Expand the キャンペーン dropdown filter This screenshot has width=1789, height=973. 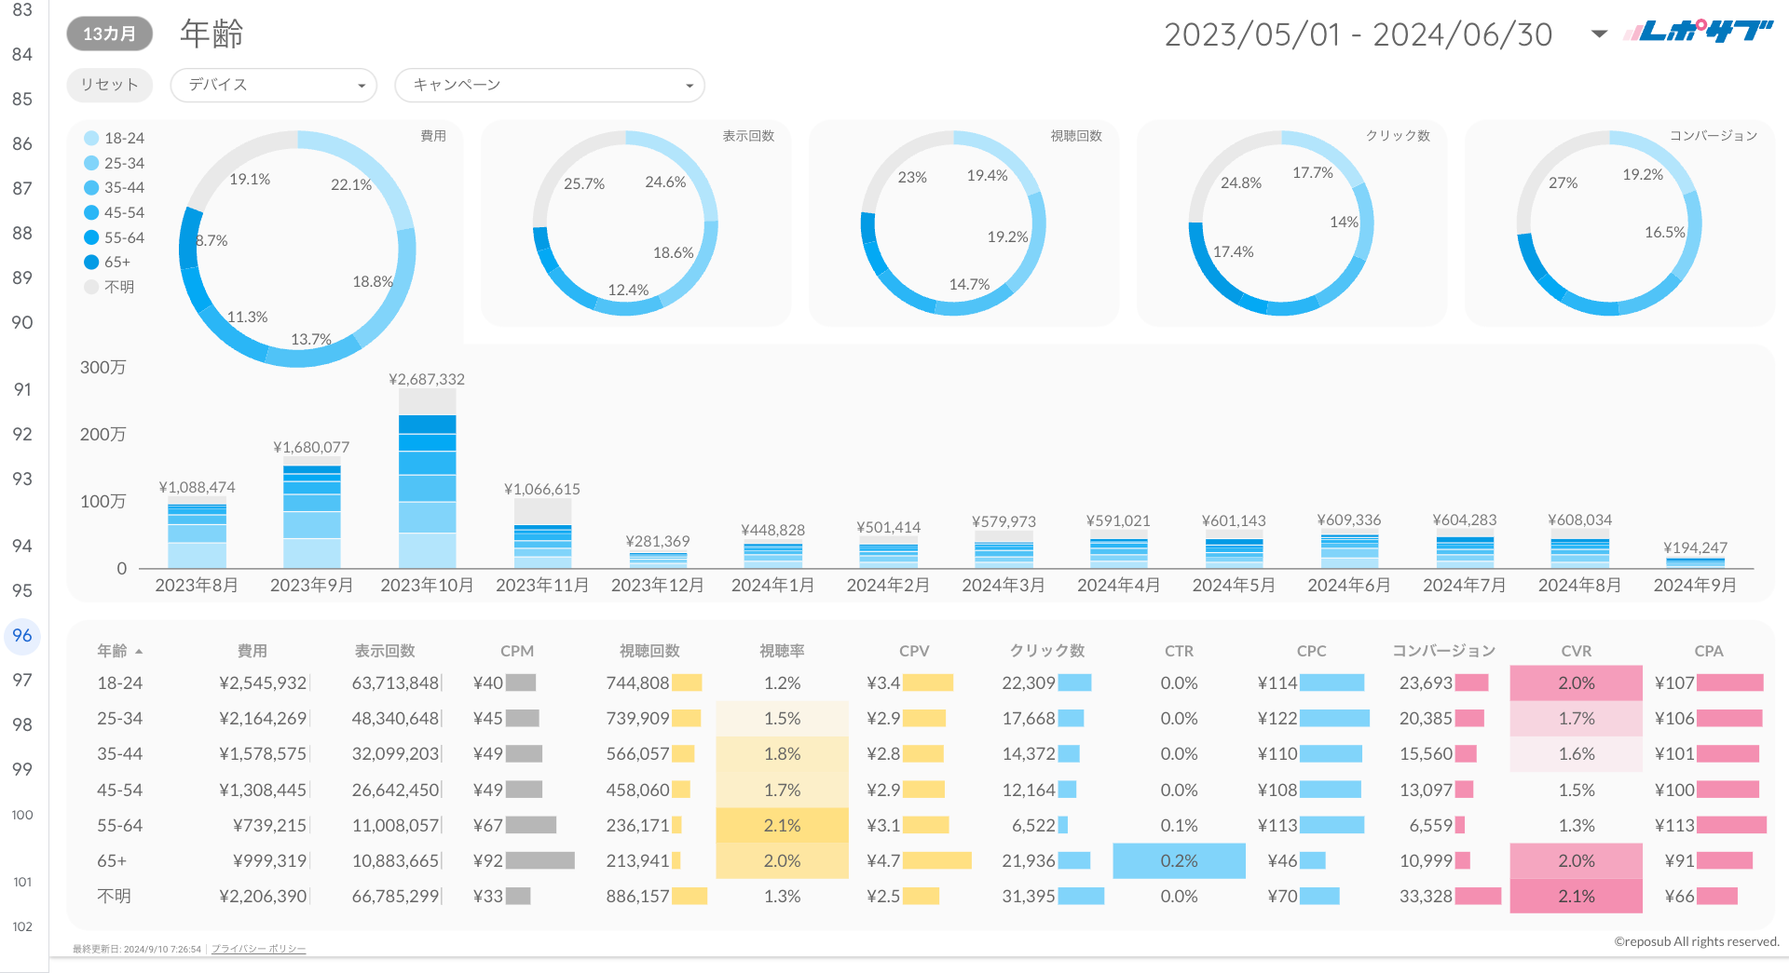[549, 86]
